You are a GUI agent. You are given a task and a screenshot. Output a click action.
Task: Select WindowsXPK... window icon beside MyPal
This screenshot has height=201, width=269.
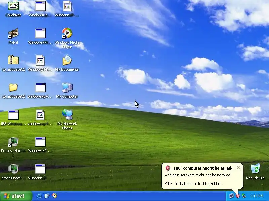[x=40, y=33]
